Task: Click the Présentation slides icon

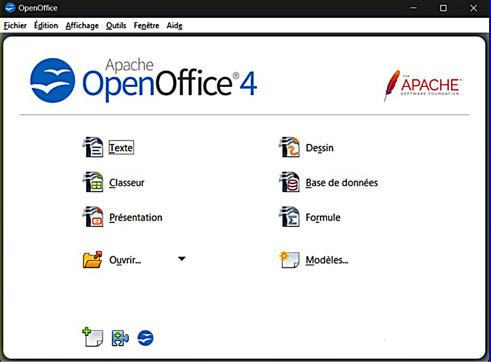Action: pos(93,217)
